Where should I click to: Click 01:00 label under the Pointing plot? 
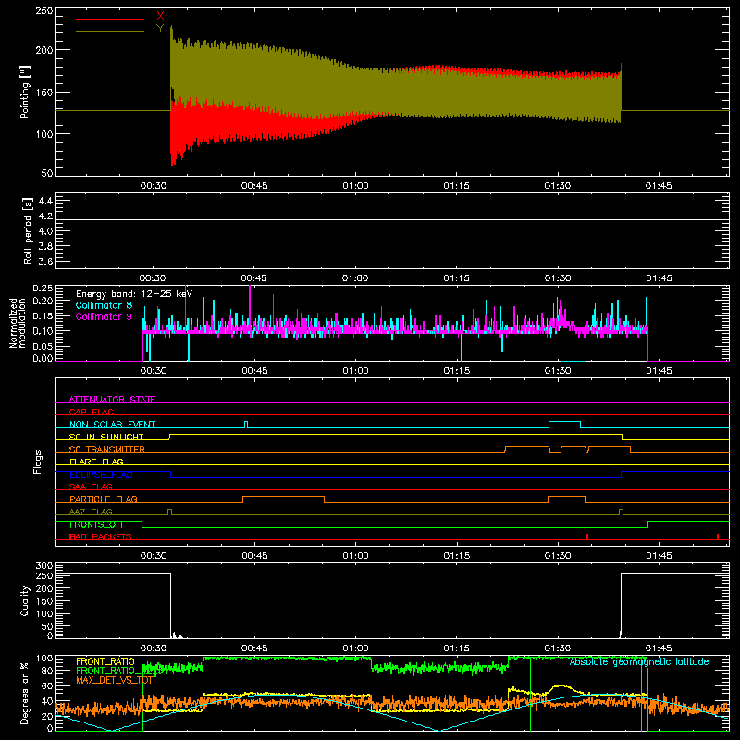click(355, 186)
